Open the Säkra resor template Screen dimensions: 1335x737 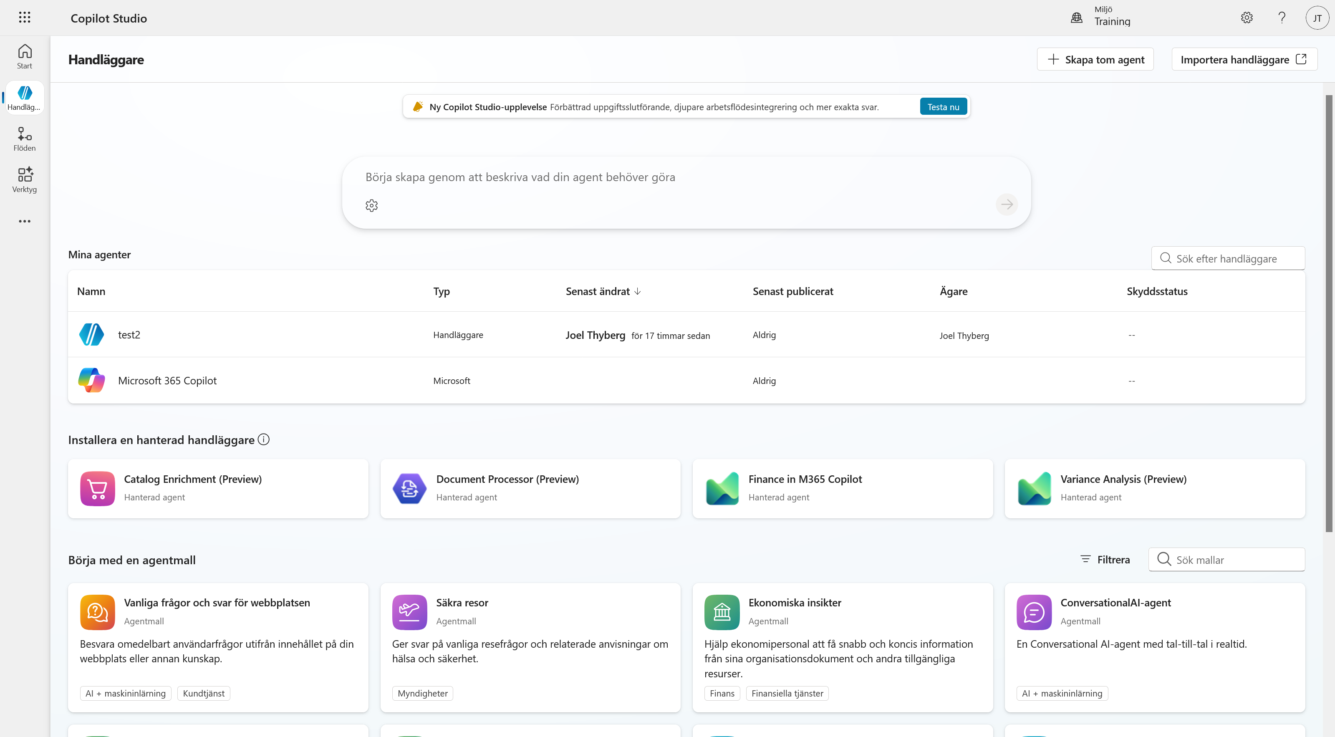pos(530,648)
